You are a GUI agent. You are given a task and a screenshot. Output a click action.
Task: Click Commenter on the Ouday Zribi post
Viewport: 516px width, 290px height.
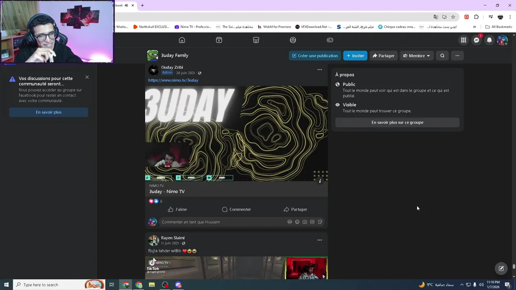(x=236, y=209)
